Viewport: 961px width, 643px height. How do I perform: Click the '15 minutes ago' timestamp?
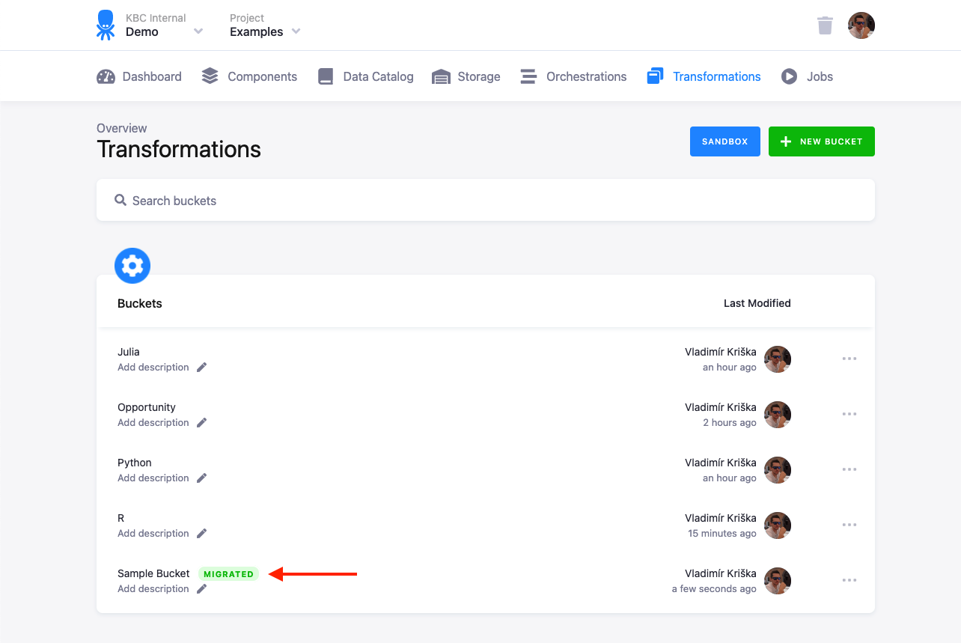(722, 534)
